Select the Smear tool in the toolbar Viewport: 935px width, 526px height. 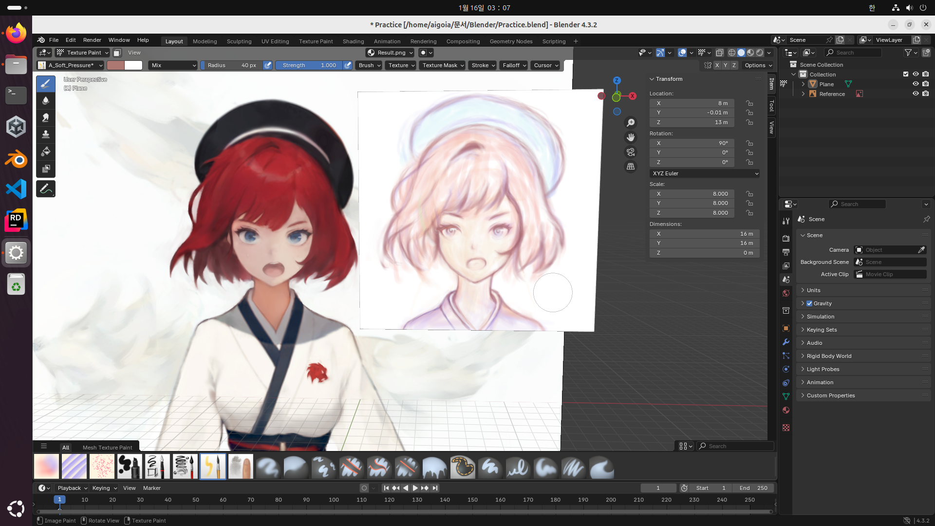[46, 117]
